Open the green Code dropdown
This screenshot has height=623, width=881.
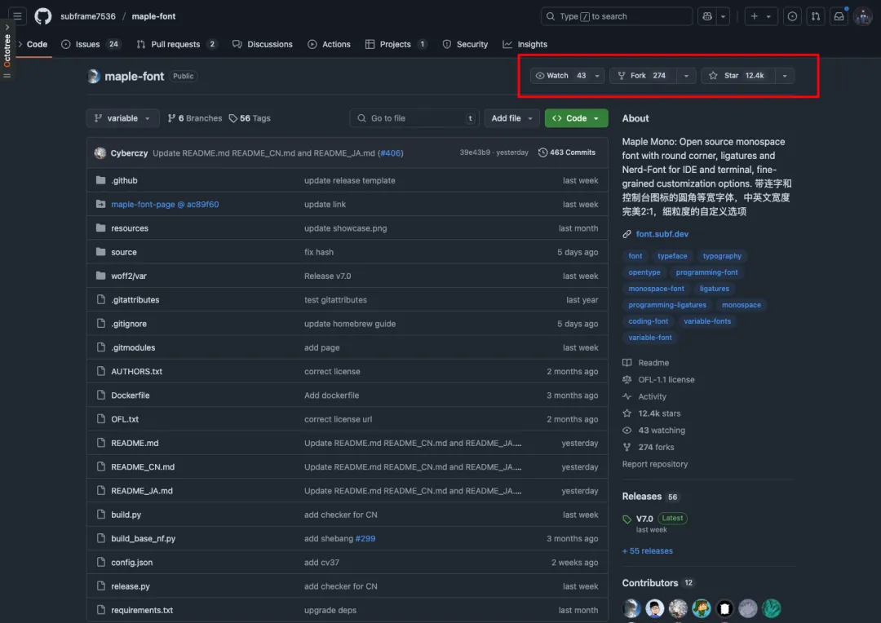tap(577, 118)
